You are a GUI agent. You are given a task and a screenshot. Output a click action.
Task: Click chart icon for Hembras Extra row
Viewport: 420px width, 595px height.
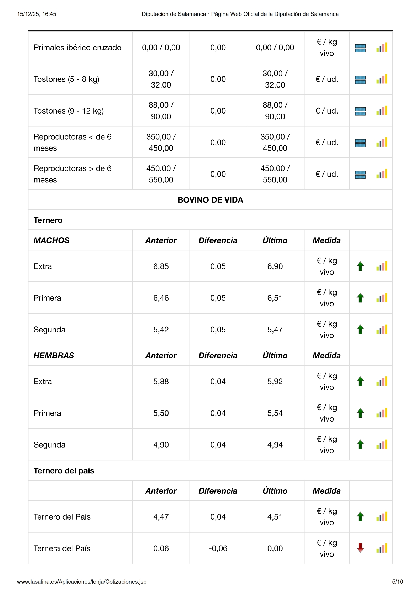[382, 382]
